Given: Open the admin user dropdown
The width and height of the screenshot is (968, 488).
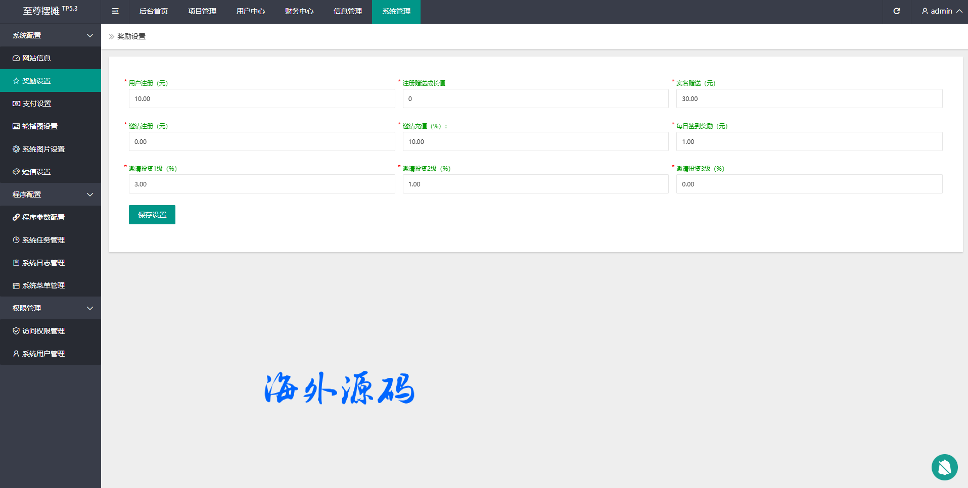Looking at the screenshot, I should click(941, 11).
